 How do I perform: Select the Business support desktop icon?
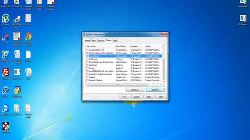click(x=51, y=2)
